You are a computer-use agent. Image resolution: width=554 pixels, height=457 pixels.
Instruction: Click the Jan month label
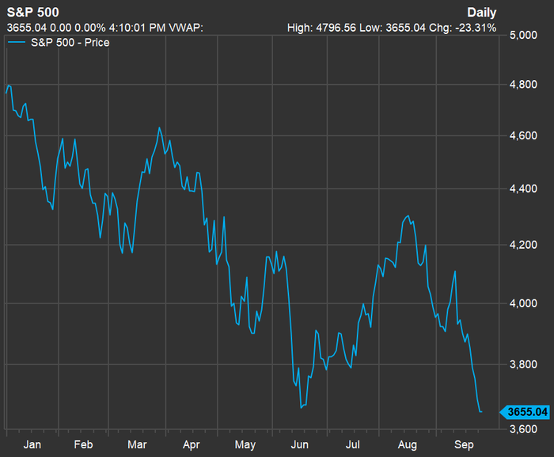[32, 444]
